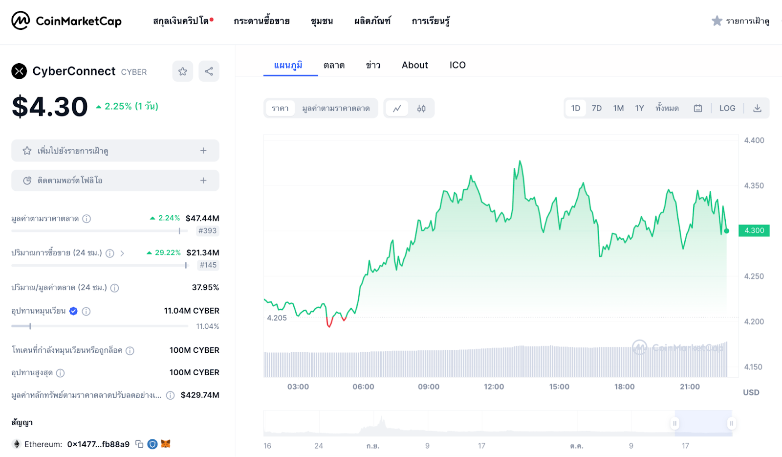Copy the Ethereum contract address
This screenshot has width=782, height=457.
click(139, 444)
